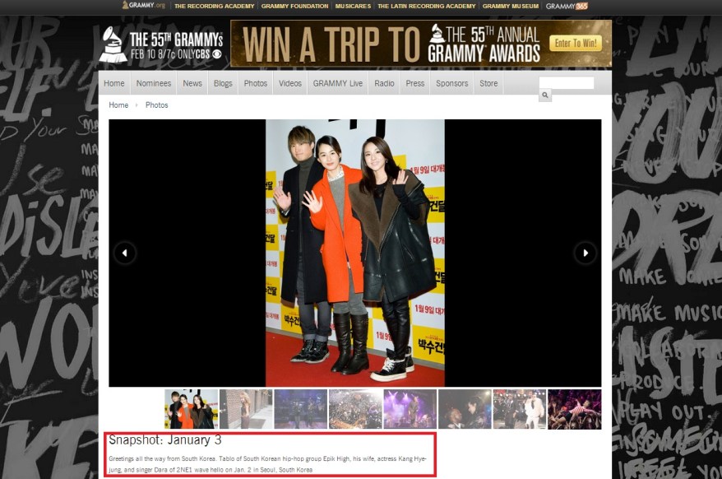Select the last thumbnail in the strip
This screenshot has height=479, width=722.
(x=574, y=409)
